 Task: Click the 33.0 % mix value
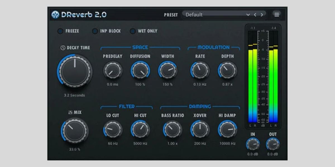(75, 149)
